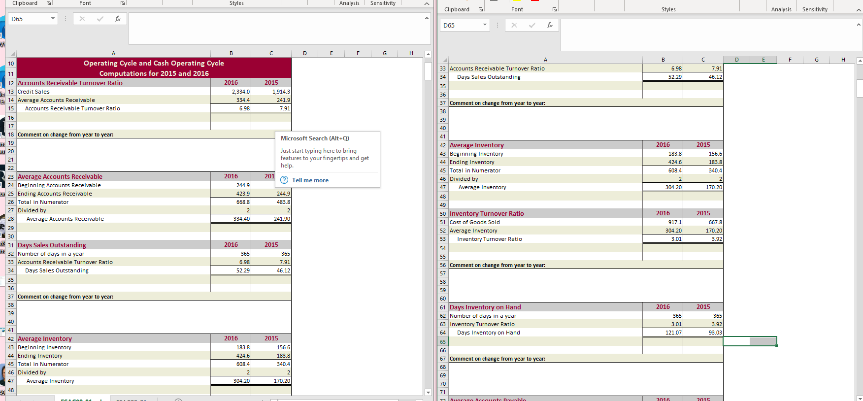Select column B header in left window
The image size is (863, 401).
(x=231, y=53)
